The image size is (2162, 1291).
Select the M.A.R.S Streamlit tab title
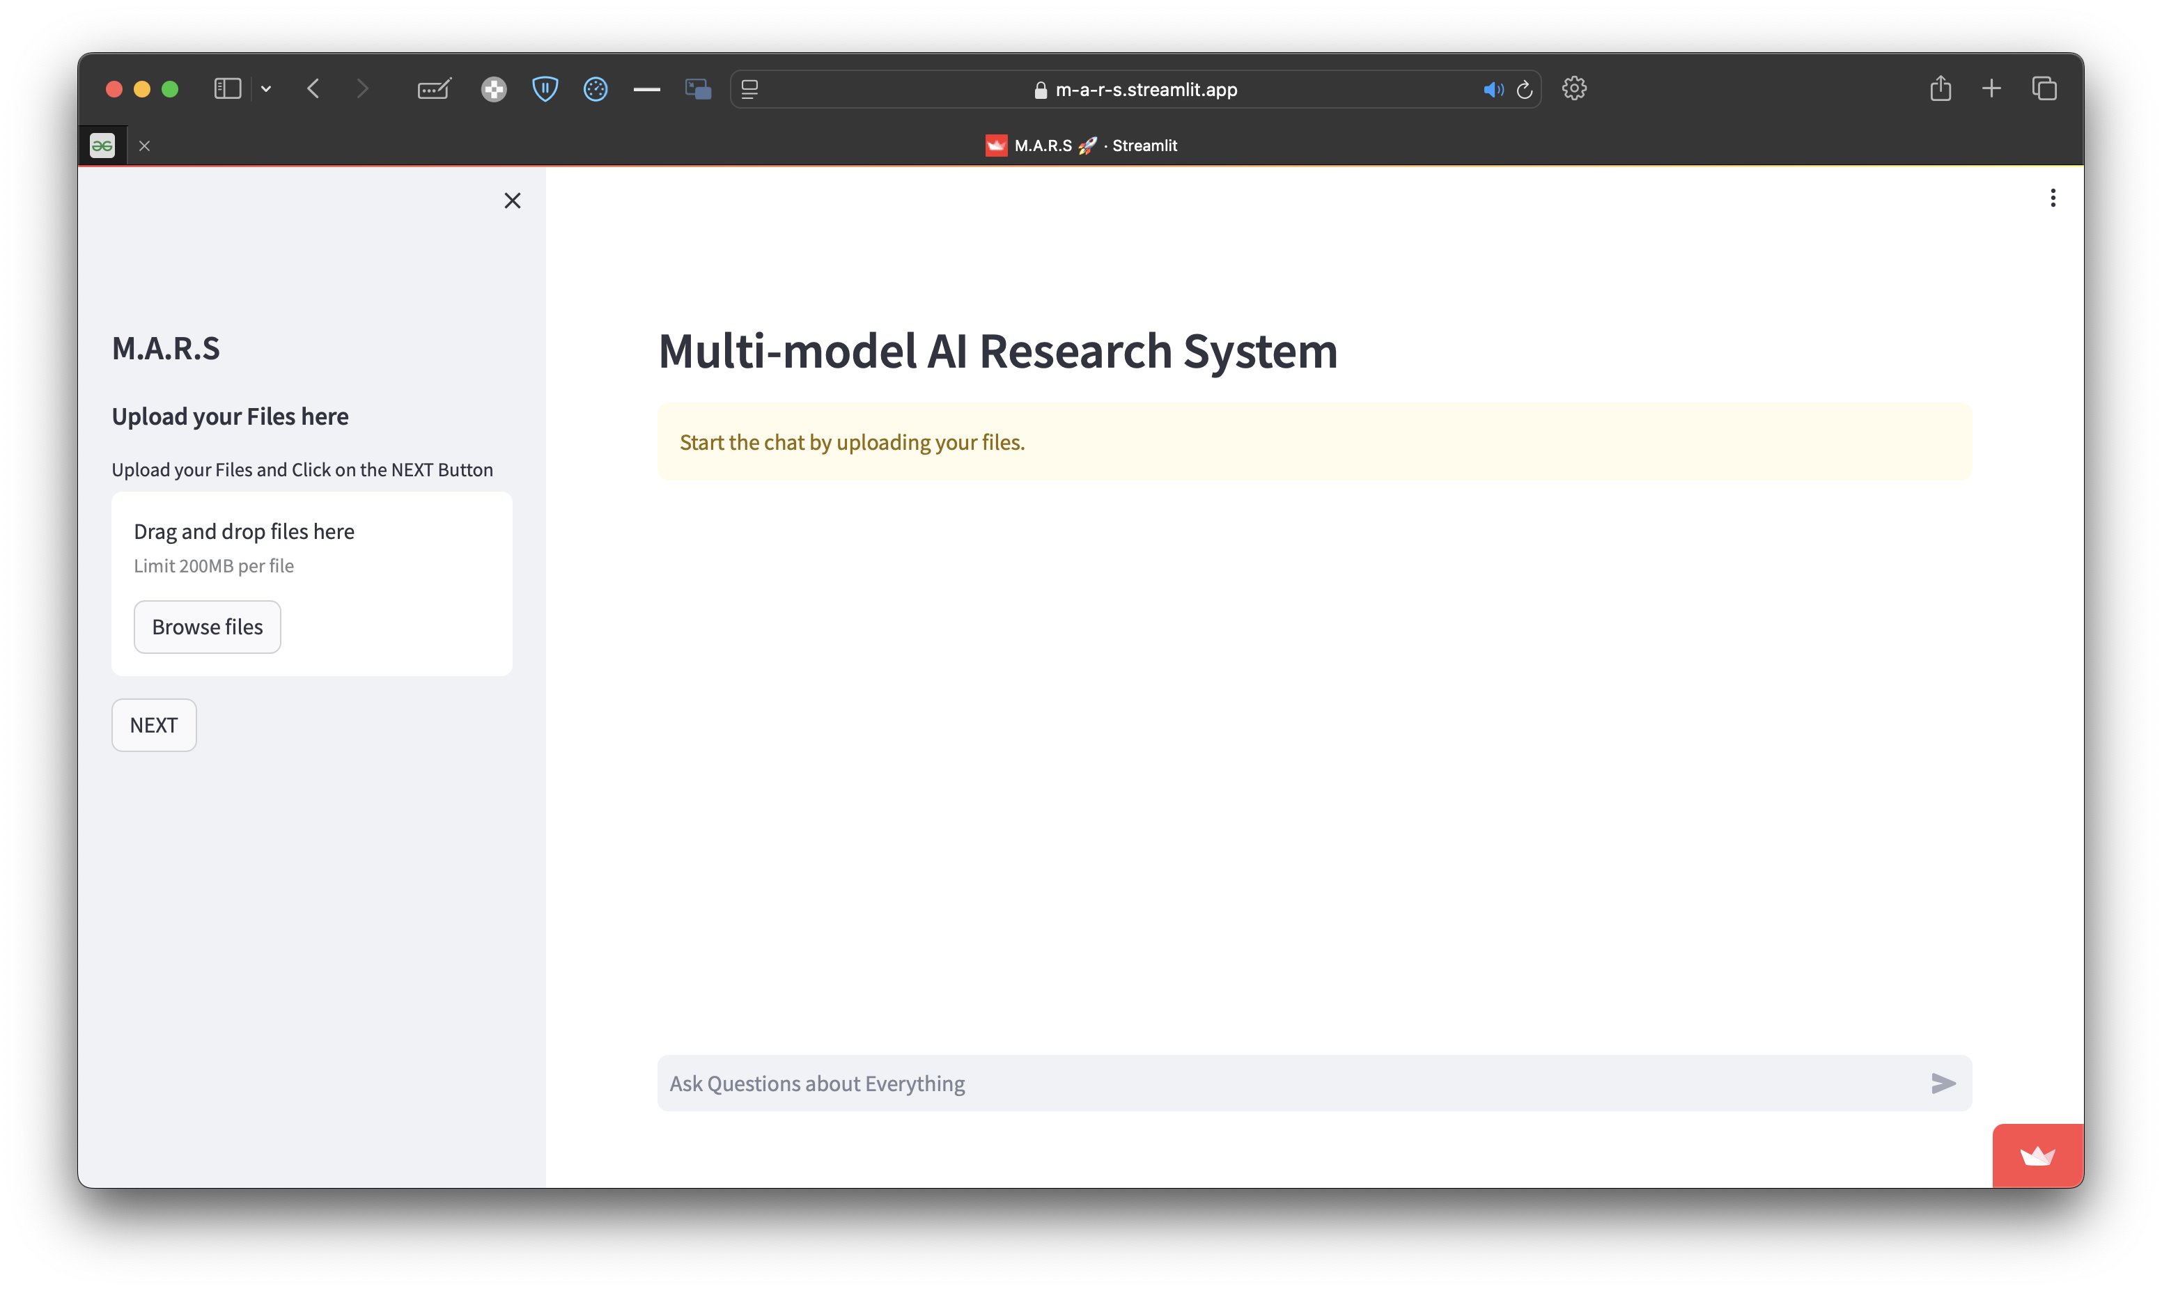tap(1082, 146)
